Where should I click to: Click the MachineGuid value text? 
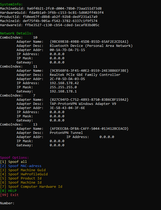(64, 9)
